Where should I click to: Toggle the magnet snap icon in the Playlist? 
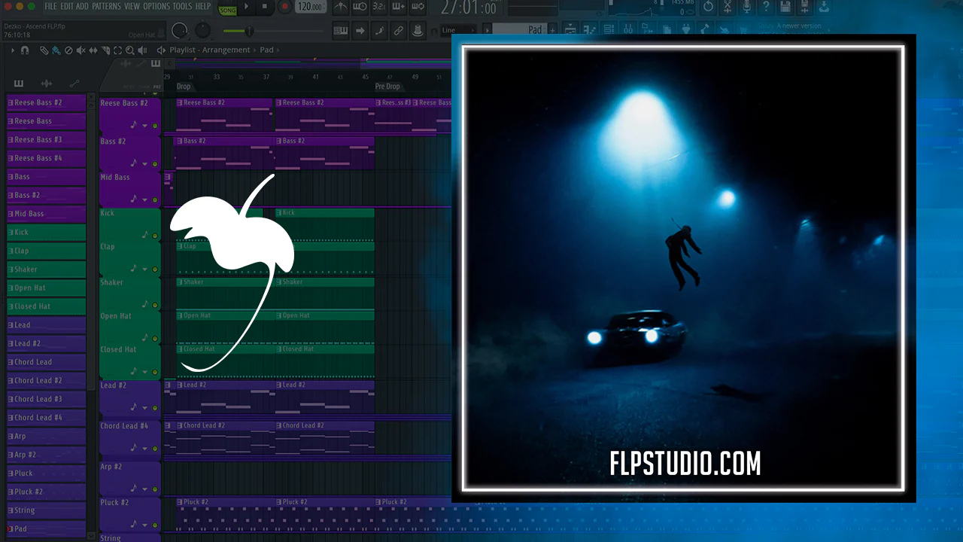[25, 50]
